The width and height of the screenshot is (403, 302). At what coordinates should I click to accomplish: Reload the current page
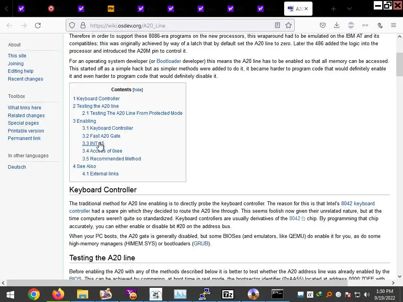[x=38, y=26]
